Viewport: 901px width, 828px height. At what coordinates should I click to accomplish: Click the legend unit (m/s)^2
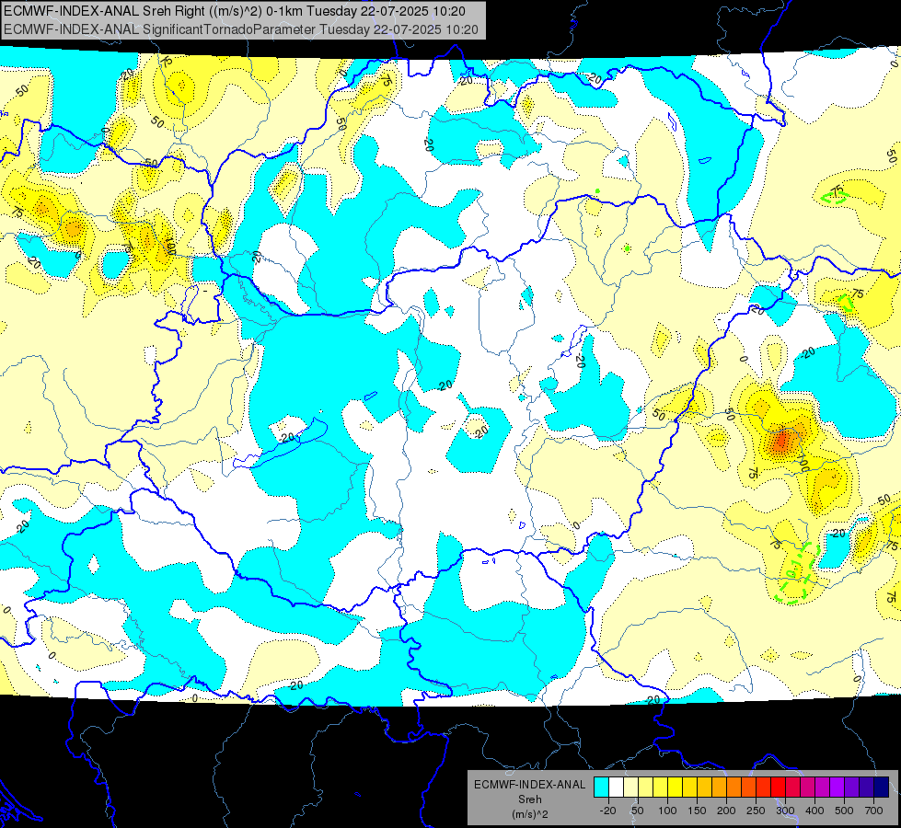pyautogui.click(x=530, y=814)
